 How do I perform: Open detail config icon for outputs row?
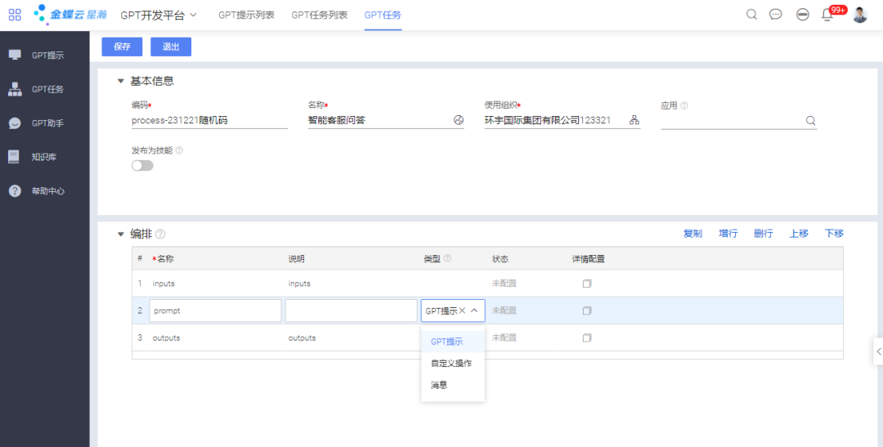587,337
